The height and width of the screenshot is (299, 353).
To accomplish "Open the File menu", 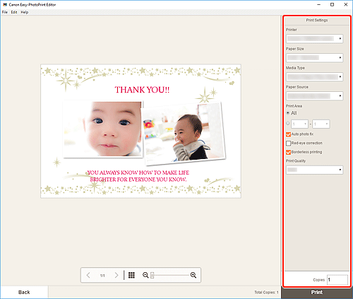I will coord(5,12).
